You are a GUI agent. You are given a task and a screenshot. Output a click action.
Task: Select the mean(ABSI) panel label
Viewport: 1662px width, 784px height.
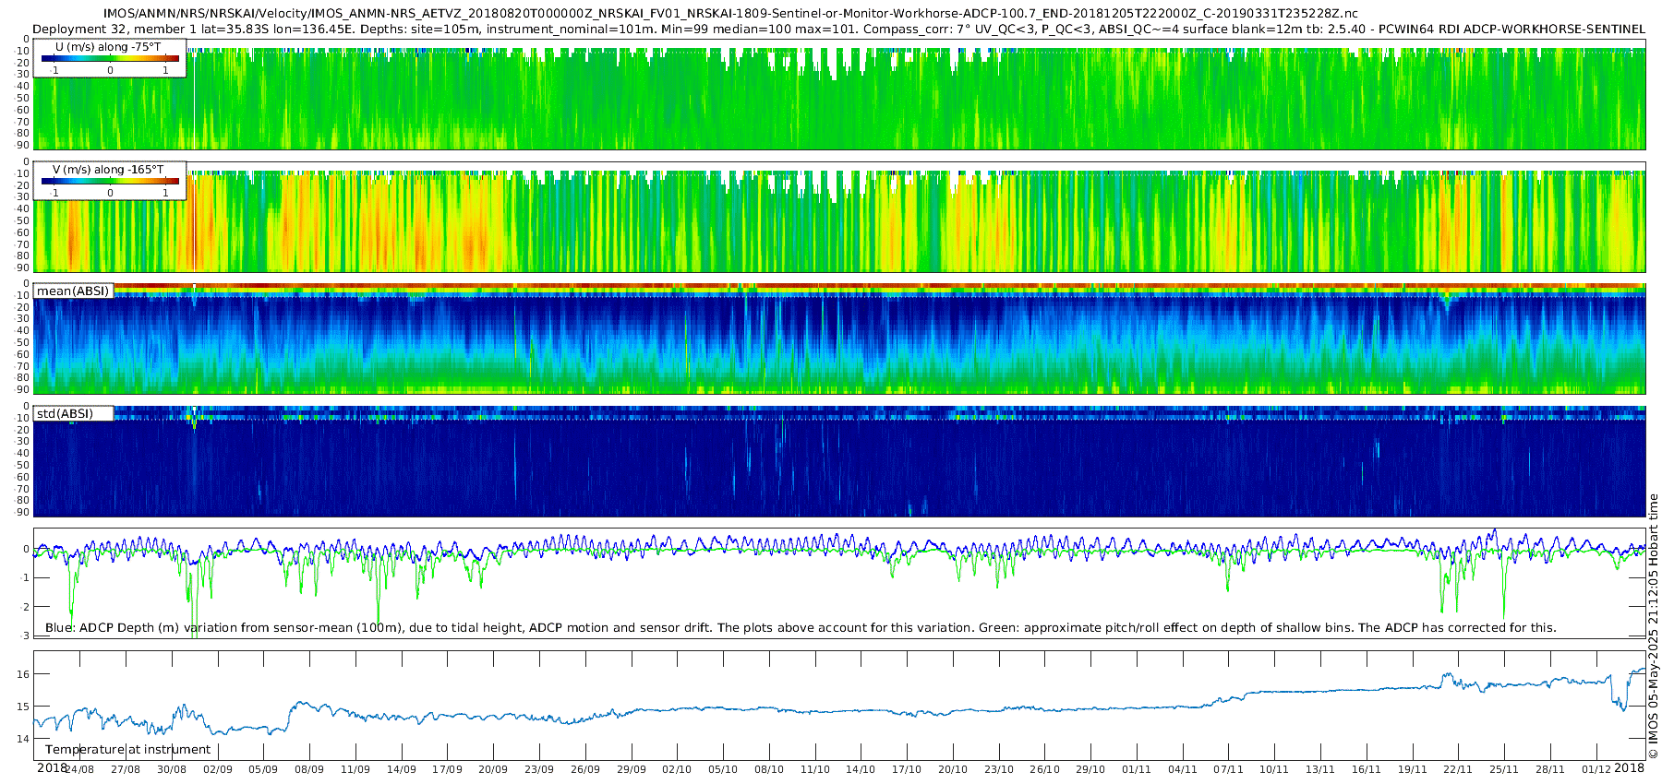pos(73,291)
